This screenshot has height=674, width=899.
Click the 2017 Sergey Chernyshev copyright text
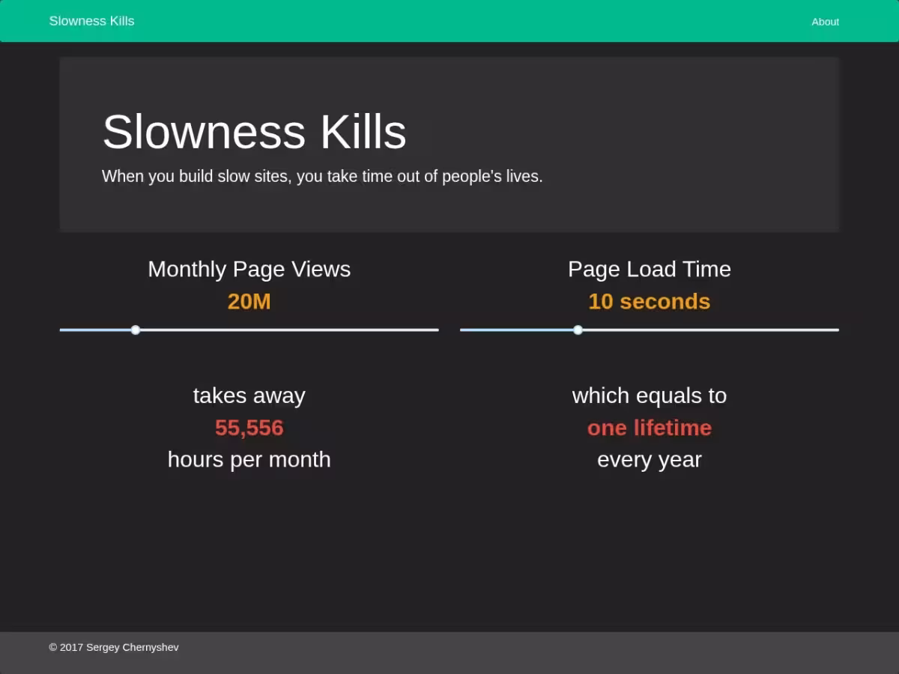click(113, 647)
